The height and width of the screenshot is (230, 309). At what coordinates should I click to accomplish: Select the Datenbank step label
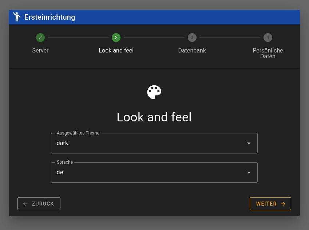pos(192,51)
